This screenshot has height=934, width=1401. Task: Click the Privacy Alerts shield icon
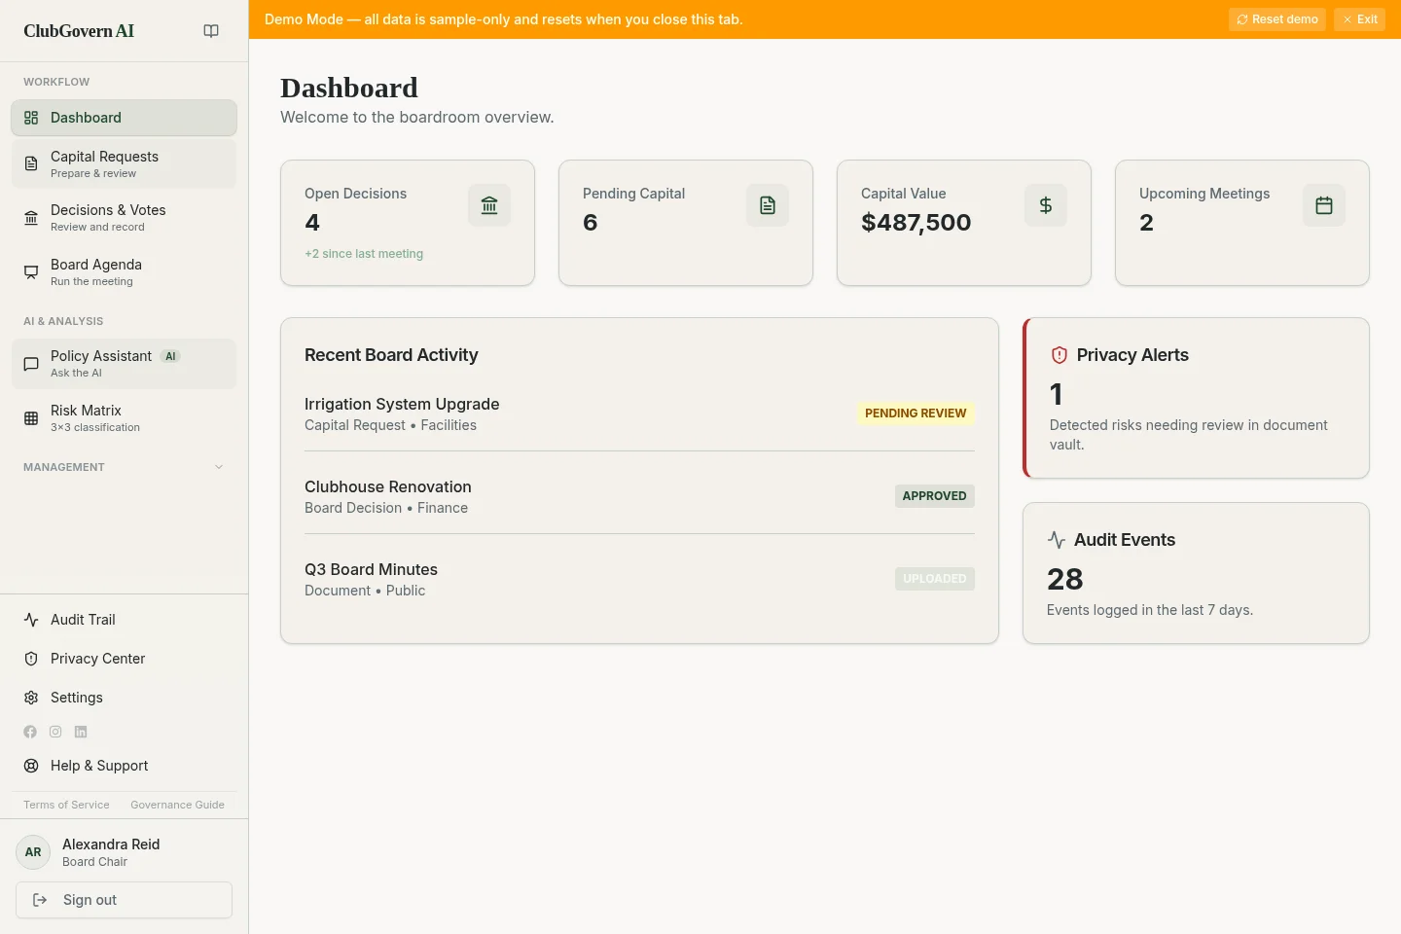pyautogui.click(x=1060, y=355)
